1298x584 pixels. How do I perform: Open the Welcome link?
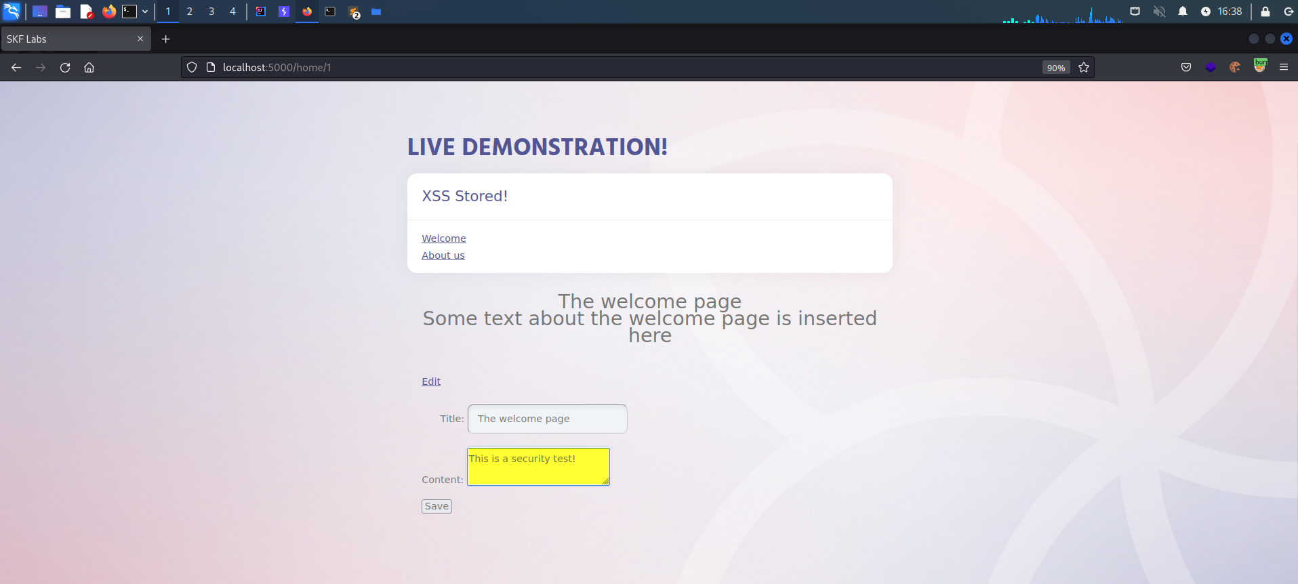(444, 238)
